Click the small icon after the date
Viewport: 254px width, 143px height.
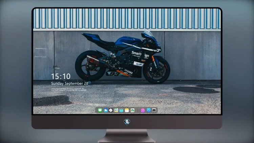(x=90, y=83)
